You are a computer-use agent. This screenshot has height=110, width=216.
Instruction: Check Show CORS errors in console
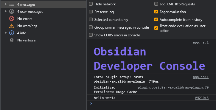(91, 35)
